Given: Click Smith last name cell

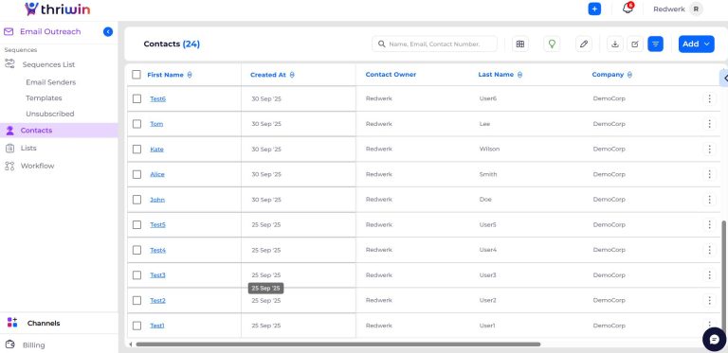Looking at the screenshot, I should tap(488, 174).
